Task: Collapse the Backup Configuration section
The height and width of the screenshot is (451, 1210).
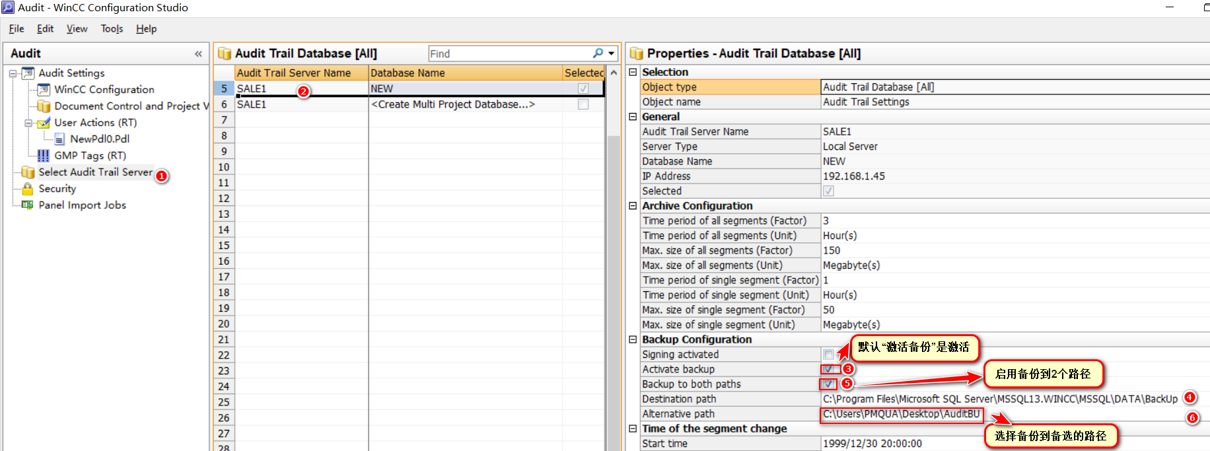Action: click(633, 339)
